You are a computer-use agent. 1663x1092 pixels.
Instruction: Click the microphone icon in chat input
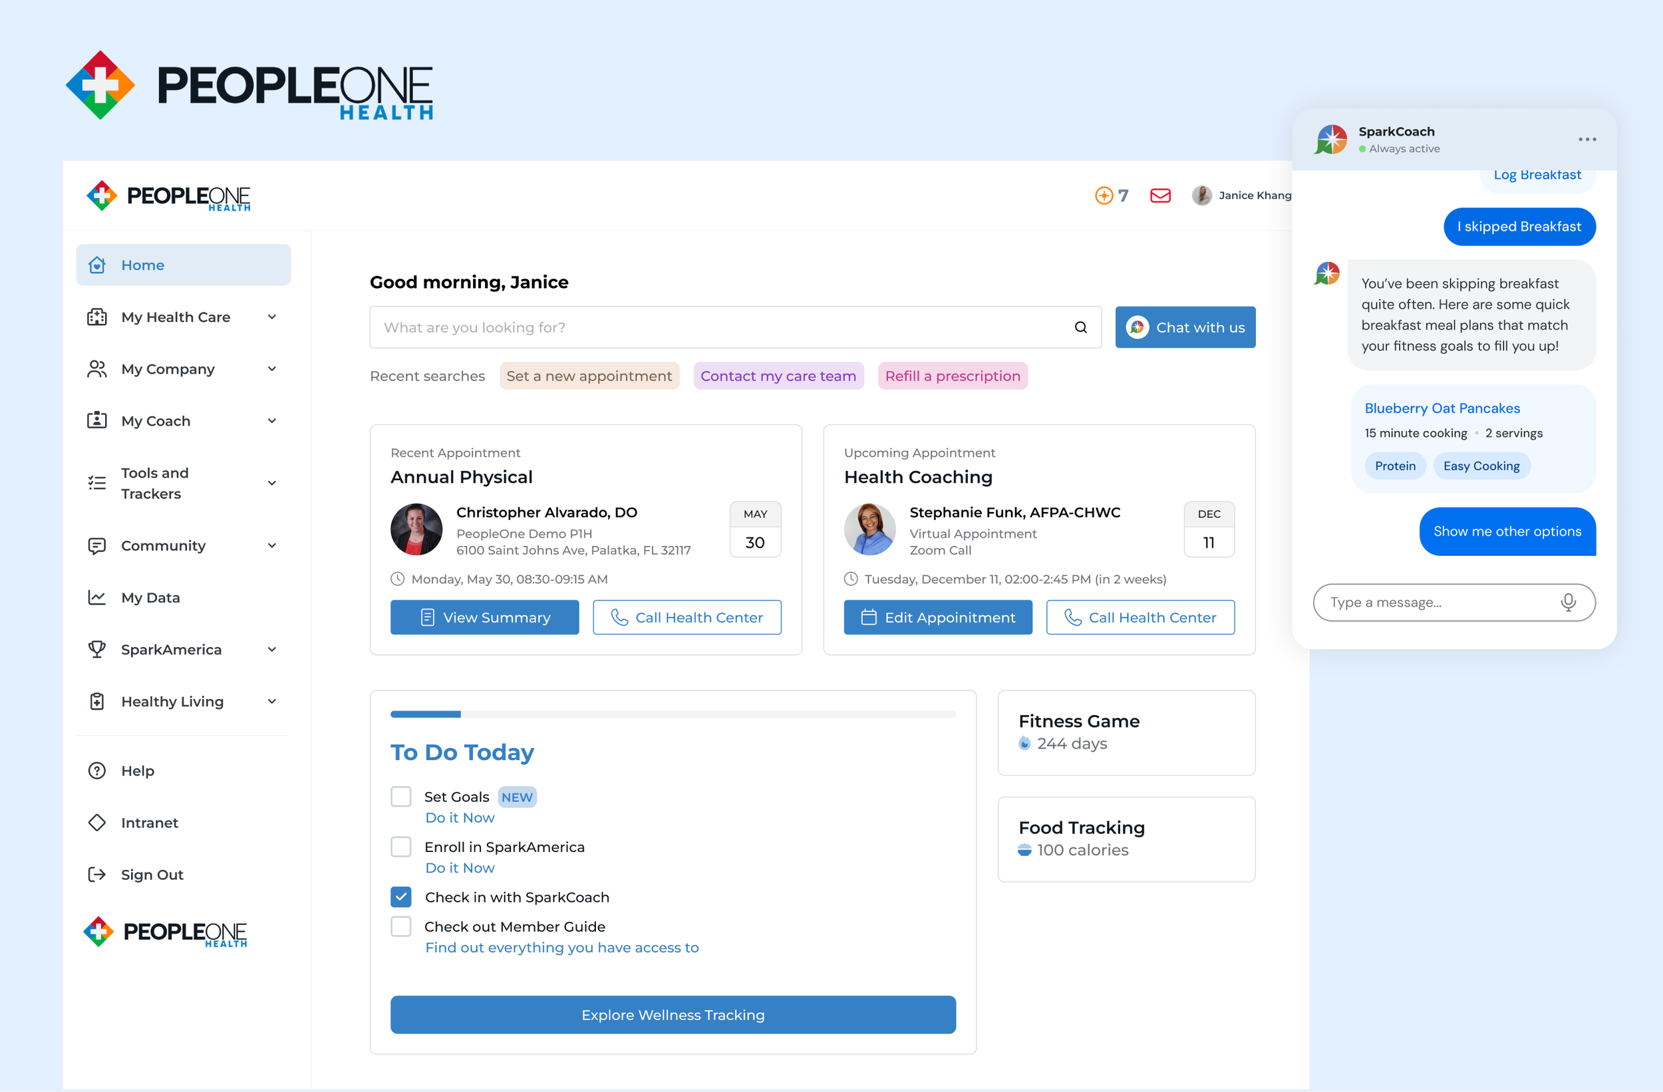(1568, 603)
